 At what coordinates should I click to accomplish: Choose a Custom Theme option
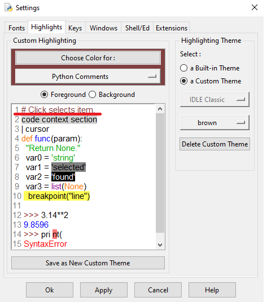tap(183, 81)
